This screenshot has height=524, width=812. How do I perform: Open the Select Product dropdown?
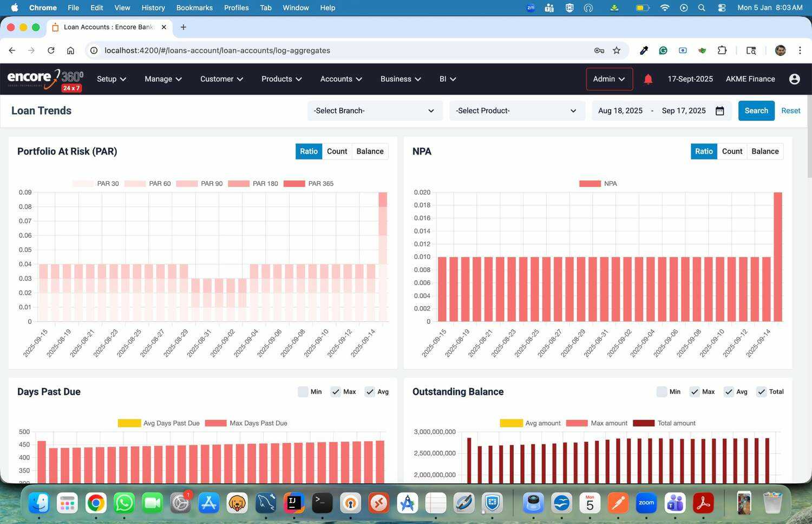(517, 111)
